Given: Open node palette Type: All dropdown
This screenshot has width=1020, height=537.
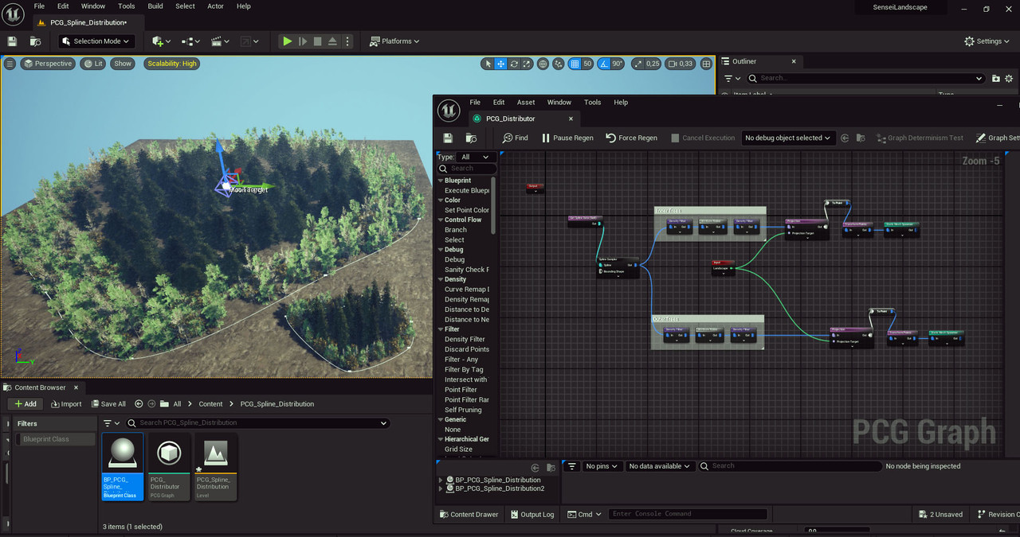Looking at the screenshot, I should point(476,157).
